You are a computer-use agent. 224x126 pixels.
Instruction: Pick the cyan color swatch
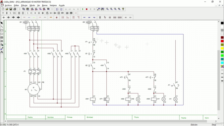tap(222, 63)
